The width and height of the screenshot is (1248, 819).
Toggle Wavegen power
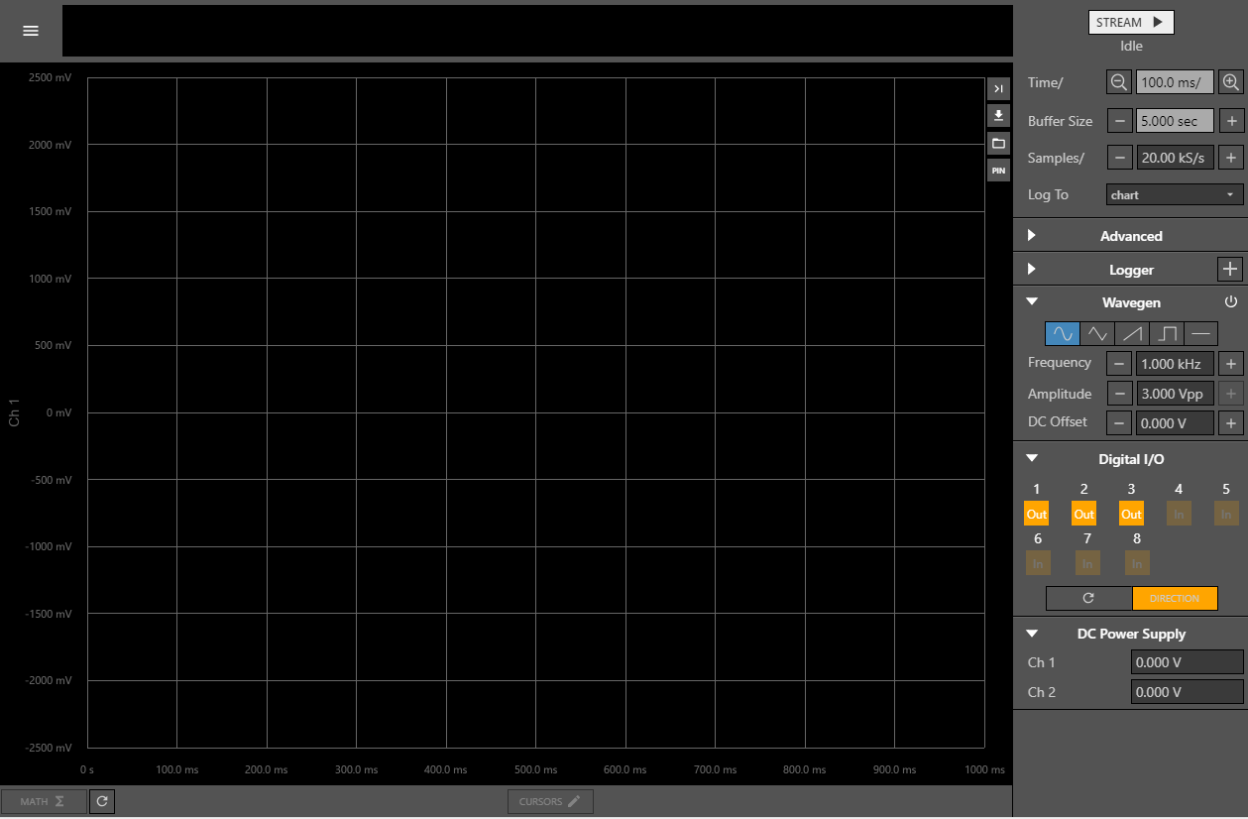pyautogui.click(x=1231, y=301)
